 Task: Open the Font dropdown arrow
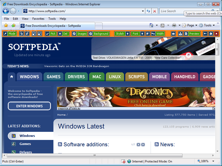[142, 34]
